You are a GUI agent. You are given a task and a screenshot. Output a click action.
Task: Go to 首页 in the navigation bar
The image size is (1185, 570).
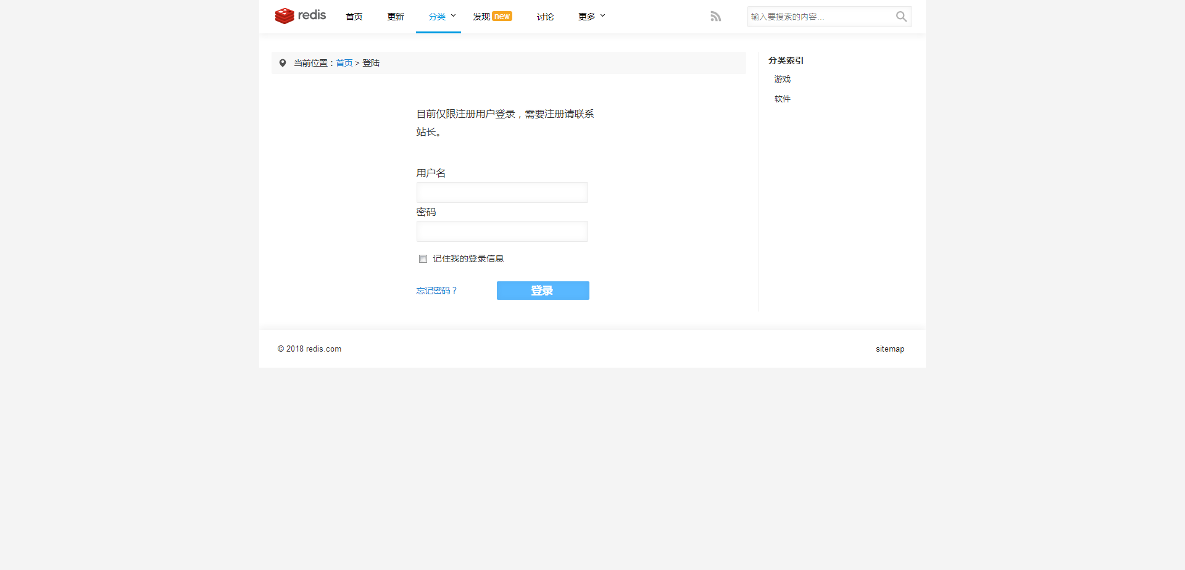[x=354, y=17]
